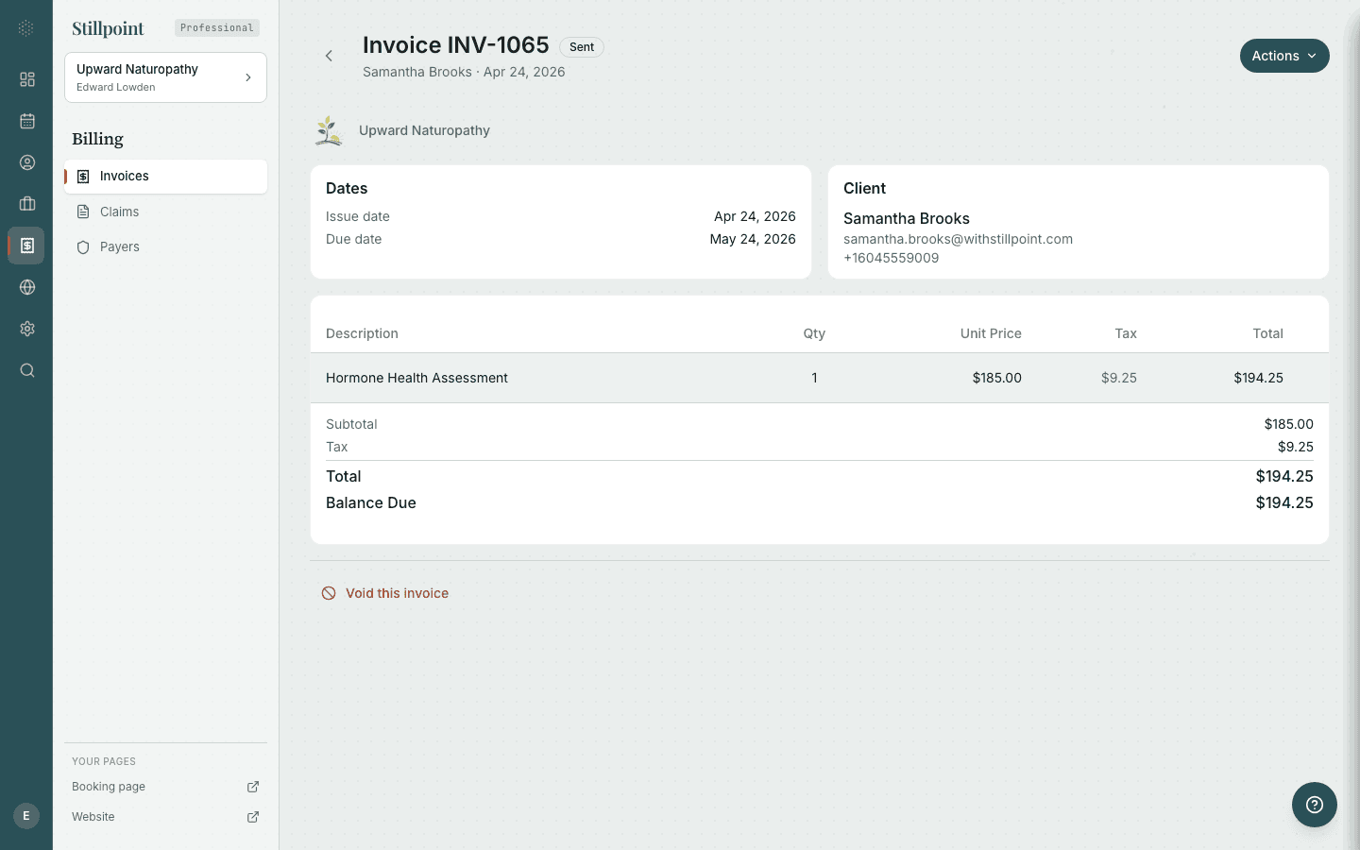Open the help question mark button
1360x850 pixels.
tap(1315, 805)
